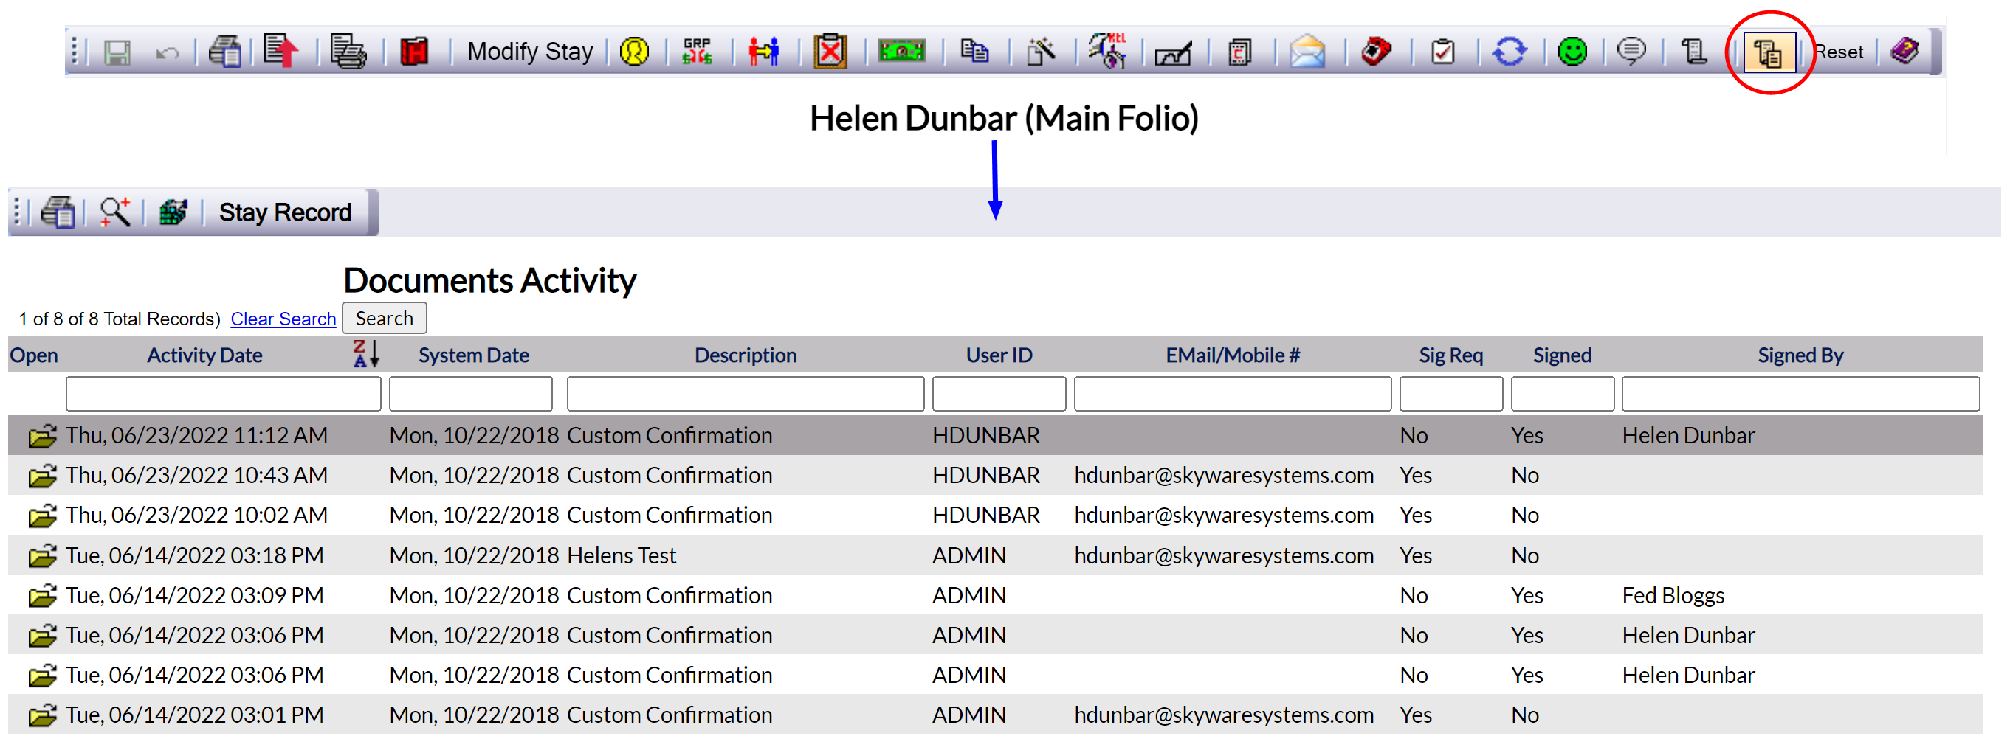Open the Helens Test document folder icon

43,556
